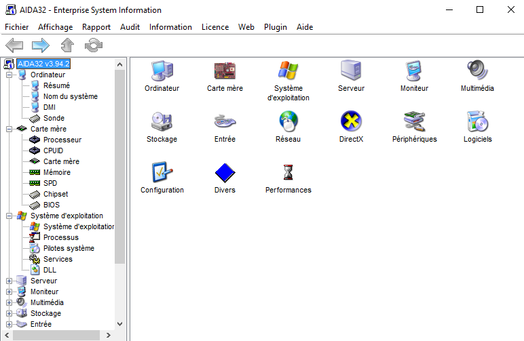This screenshot has height=341, width=524.
Task: Open the Performances hourglass icon
Action: [x=288, y=172]
